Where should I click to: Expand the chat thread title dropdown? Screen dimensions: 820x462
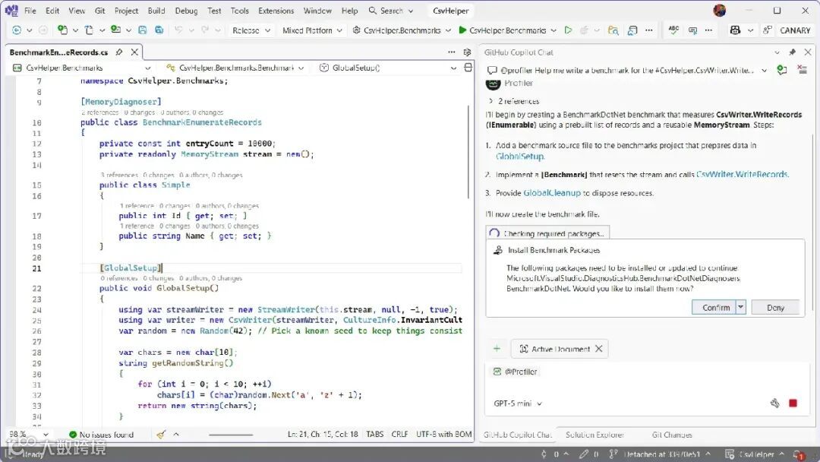coord(764,70)
